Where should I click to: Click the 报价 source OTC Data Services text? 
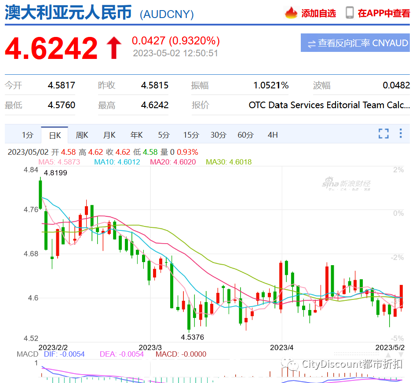click(x=329, y=105)
